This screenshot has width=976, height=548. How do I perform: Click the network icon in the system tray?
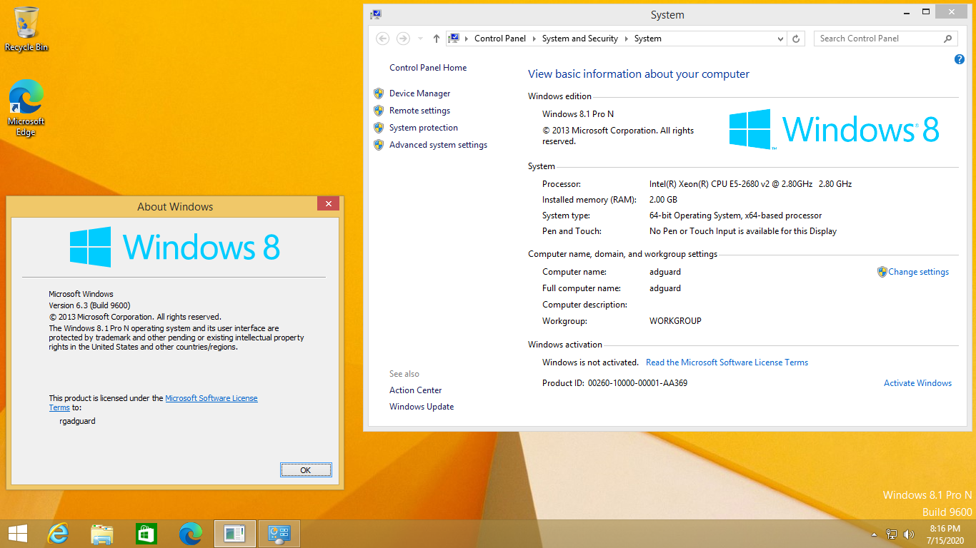[892, 534]
